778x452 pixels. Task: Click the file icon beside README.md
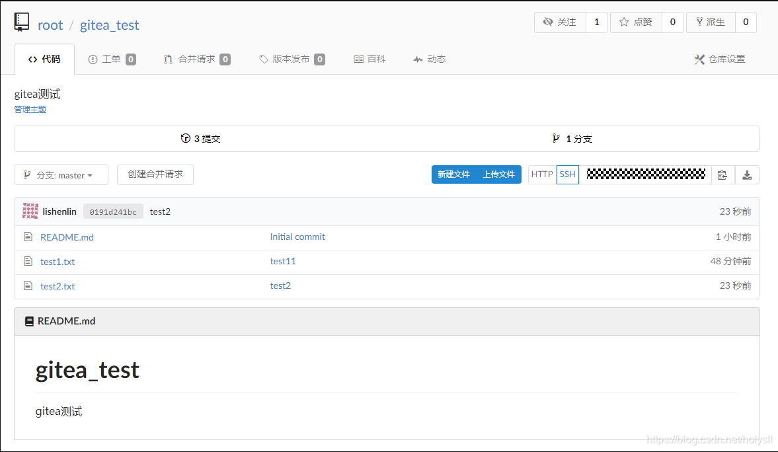pos(28,237)
